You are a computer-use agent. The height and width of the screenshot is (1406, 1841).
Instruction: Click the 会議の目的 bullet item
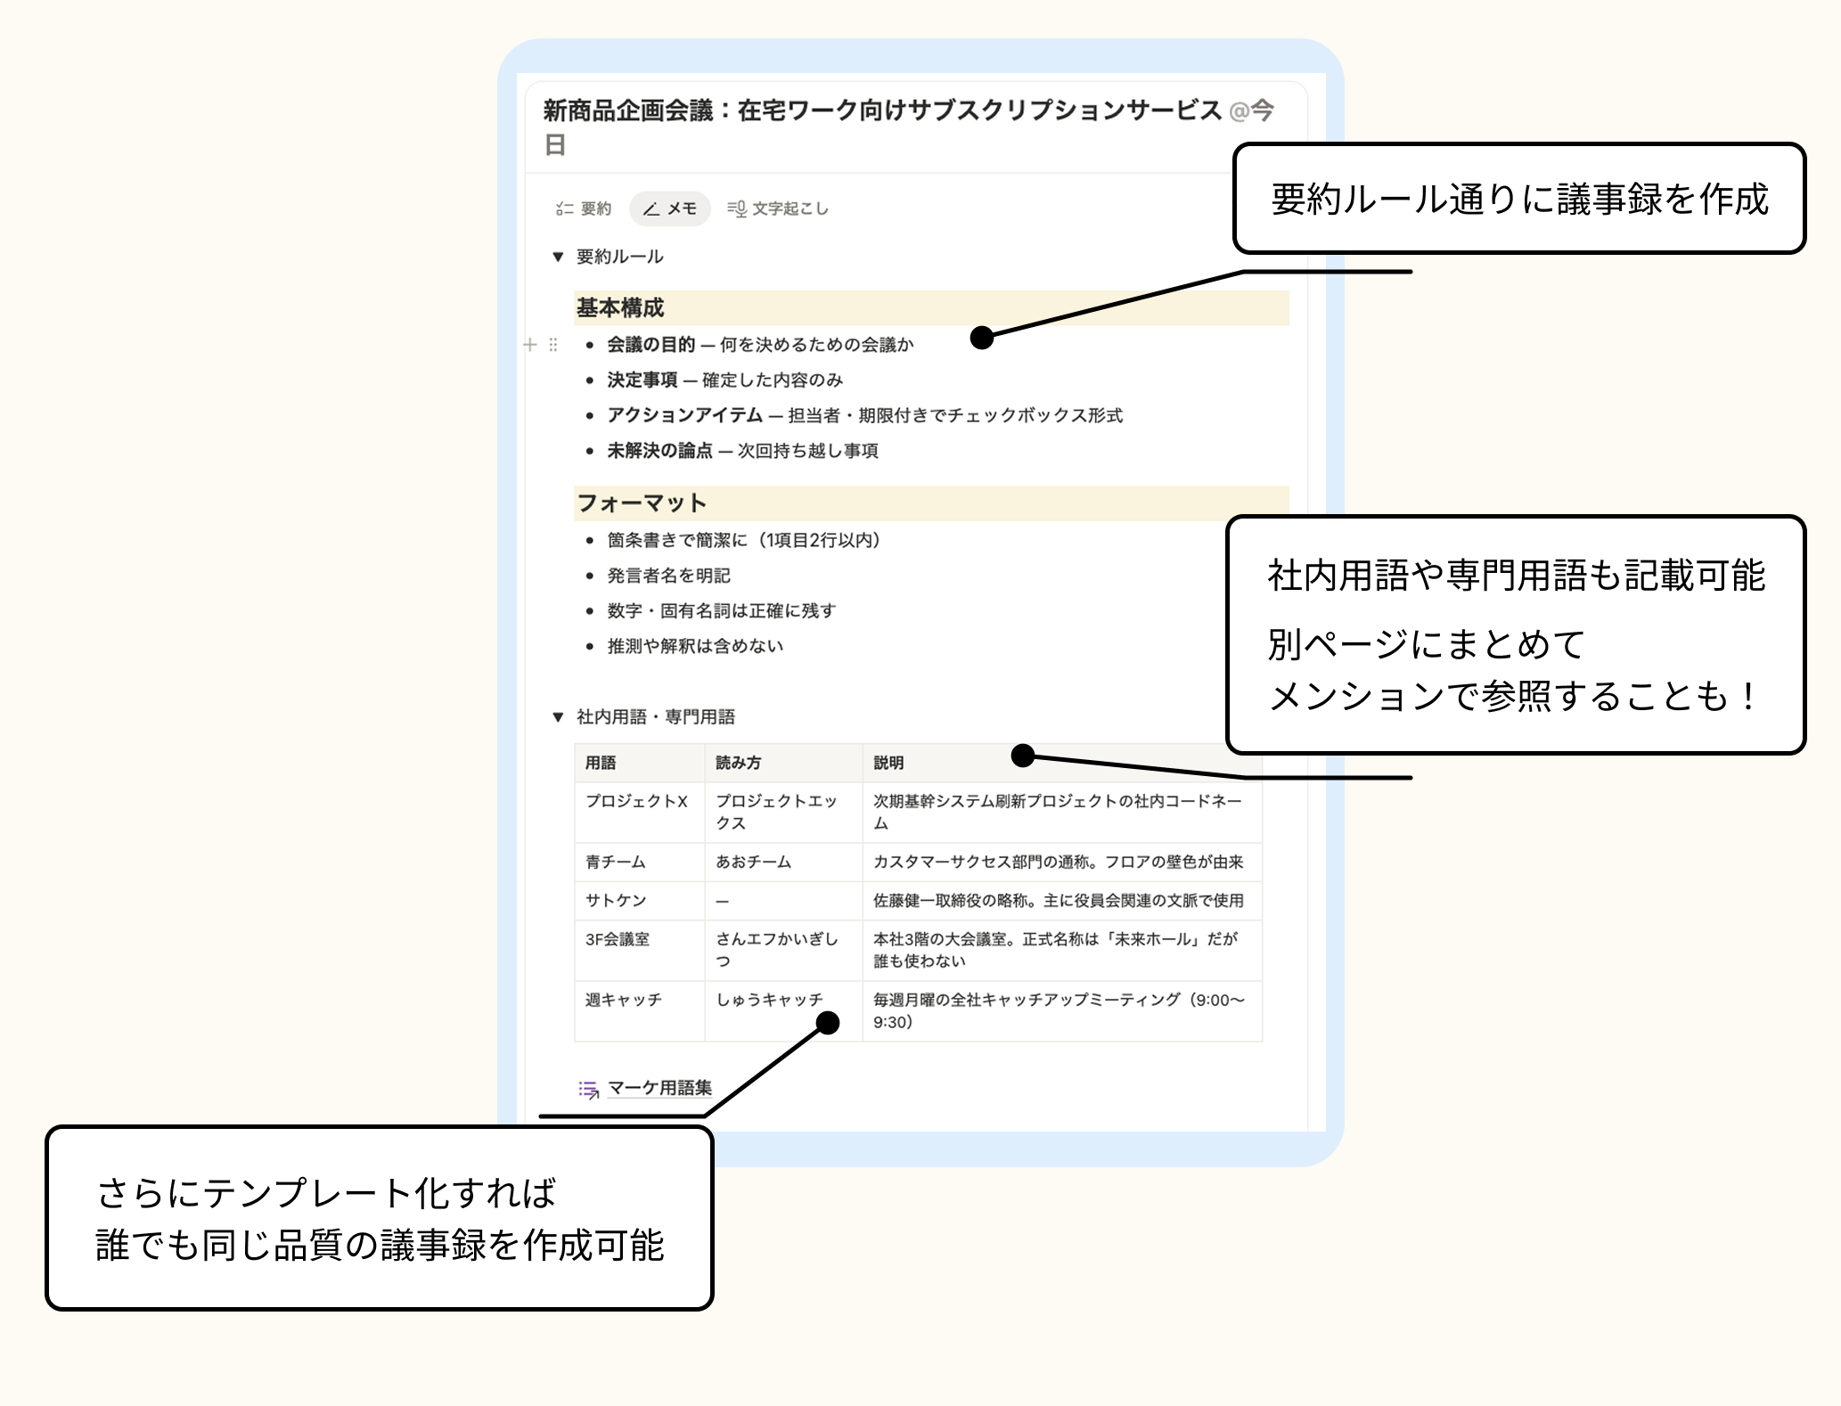650,345
